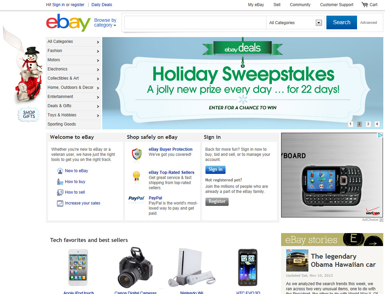
Task: Click into the main search field
Action: pos(195,22)
